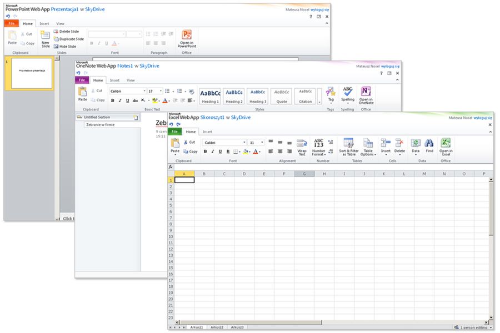This screenshot has width=500, height=333.
Task: Toggle Bold in Excel Web App
Action: 206,152
